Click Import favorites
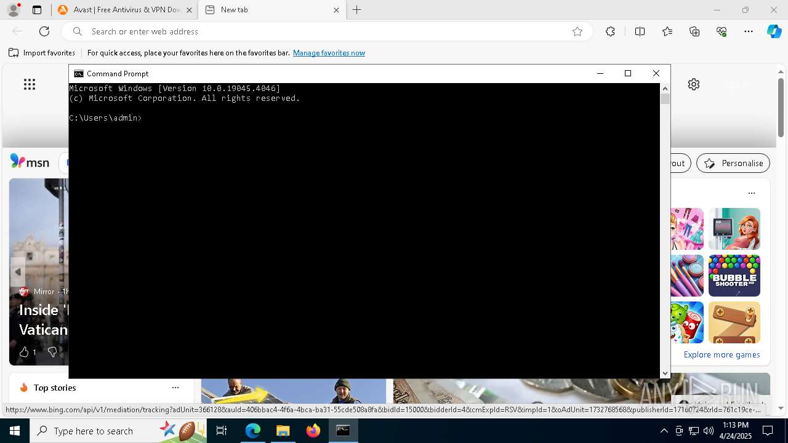 point(42,53)
